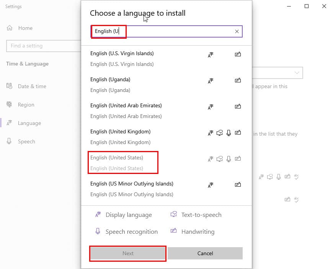Go to Region settings page

26,105
